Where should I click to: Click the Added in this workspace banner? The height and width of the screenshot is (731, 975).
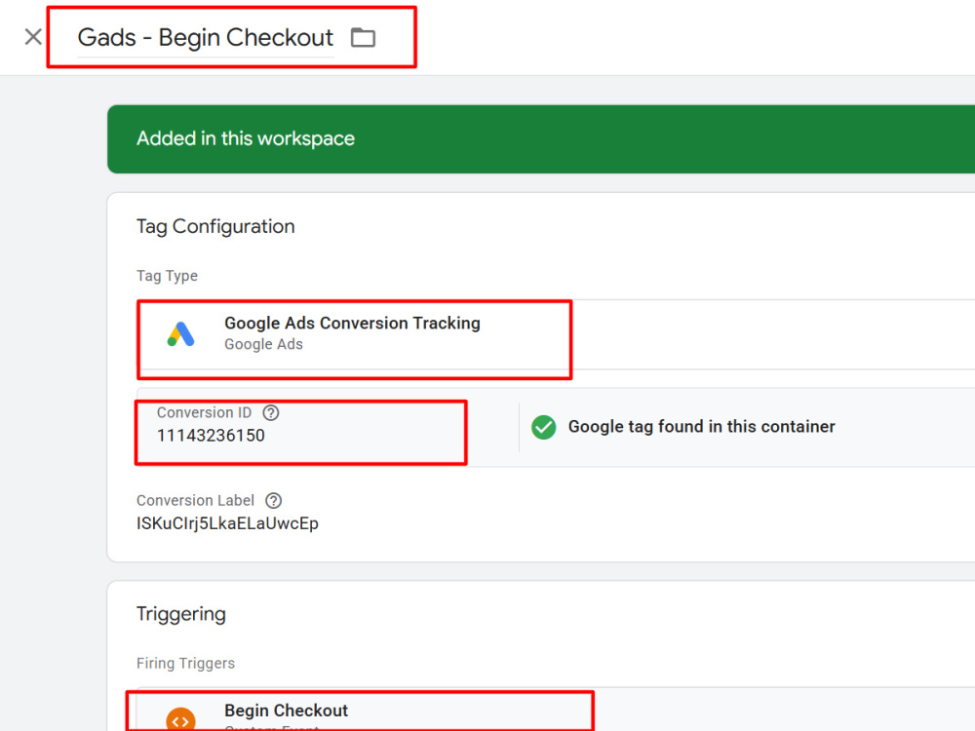point(541,139)
